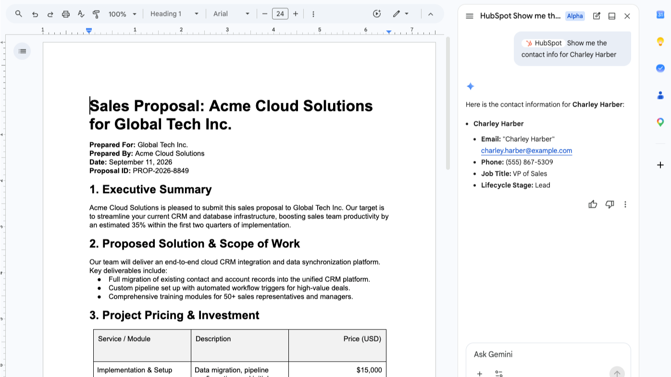Open the zoom level dropdown

click(123, 14)
